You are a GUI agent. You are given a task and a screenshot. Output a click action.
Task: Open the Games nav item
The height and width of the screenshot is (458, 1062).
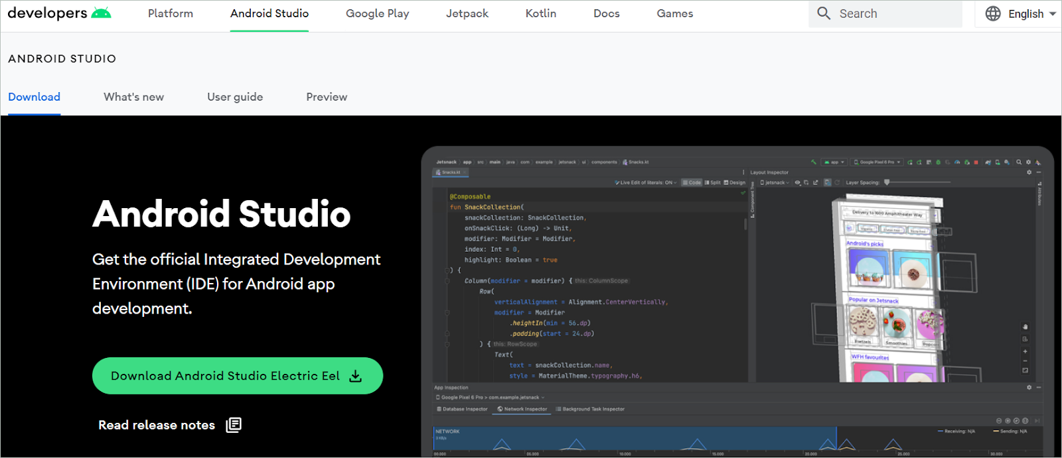coord(675,13)
